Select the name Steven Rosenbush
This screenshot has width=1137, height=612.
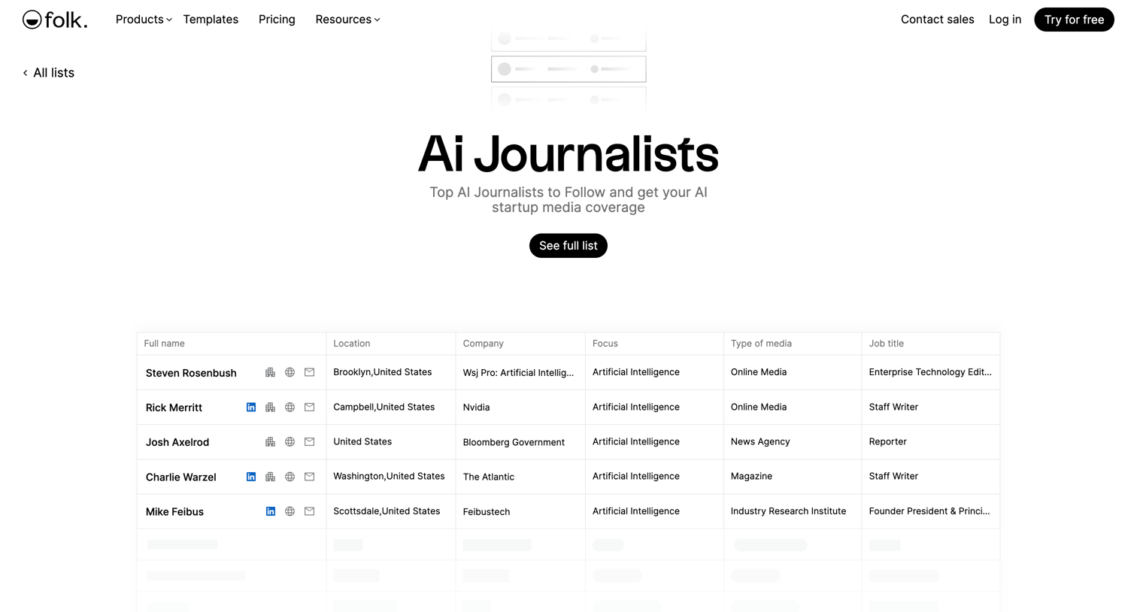click(191, 373)
